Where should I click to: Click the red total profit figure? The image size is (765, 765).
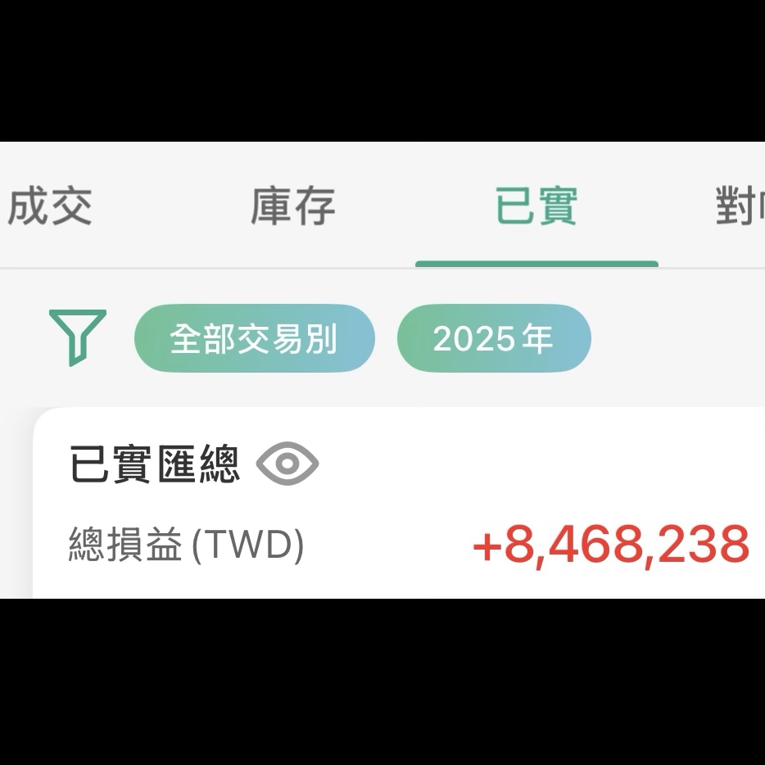pos(611,544)
